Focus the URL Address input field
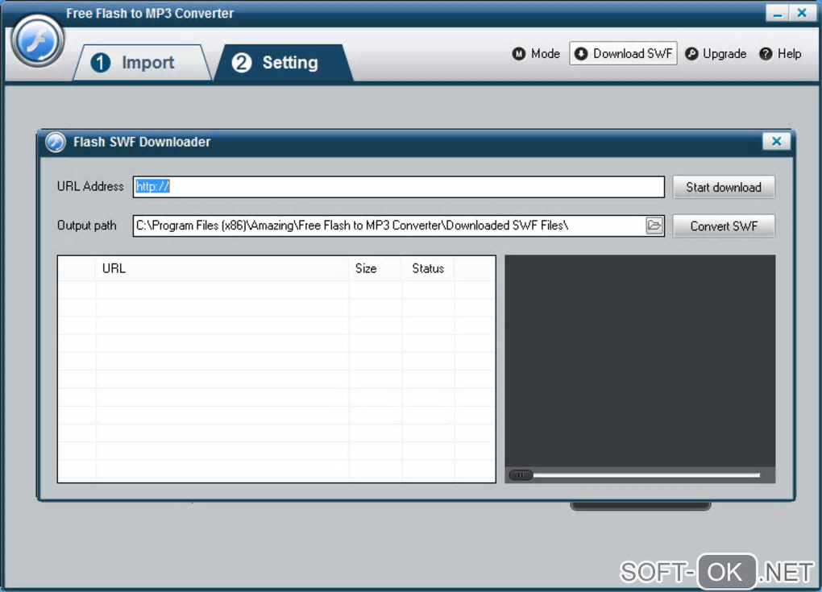This screenshot has width=822, height=592. [x=398, y=187]
